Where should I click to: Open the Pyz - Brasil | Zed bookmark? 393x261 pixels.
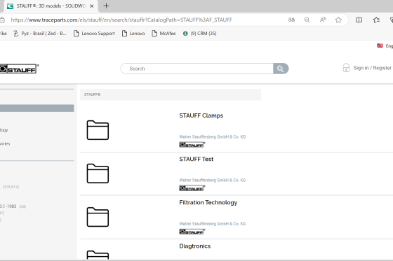[x=40, y=34]
